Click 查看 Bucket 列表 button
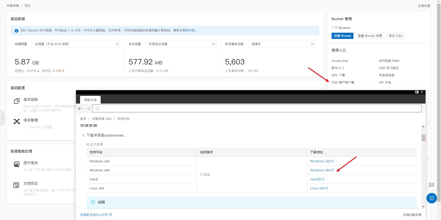Viewport: 441px width, 220px height. (x=370, y=36)
